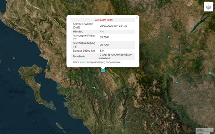Select the green earthquake marker

pos(93,87)
